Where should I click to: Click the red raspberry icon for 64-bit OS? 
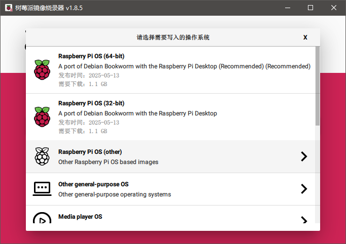pos(42,70)
